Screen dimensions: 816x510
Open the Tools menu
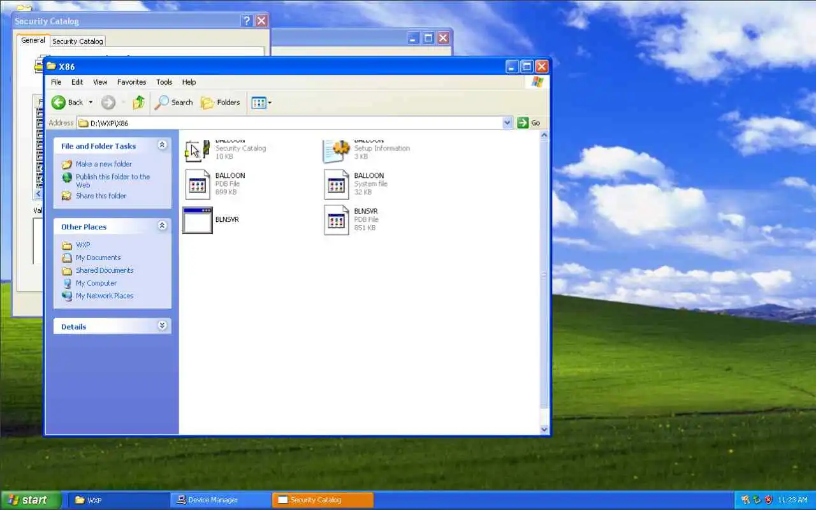(x=164, y=82)
